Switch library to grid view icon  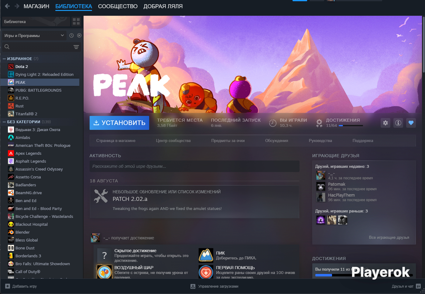[x=76, y=22]
